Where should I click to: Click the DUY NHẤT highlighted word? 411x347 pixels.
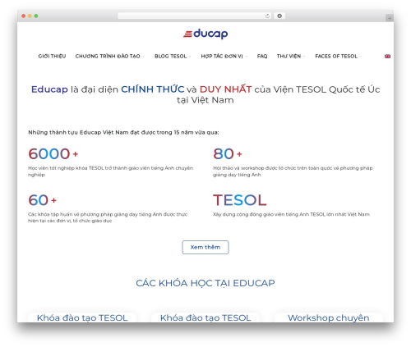(225, 89)
